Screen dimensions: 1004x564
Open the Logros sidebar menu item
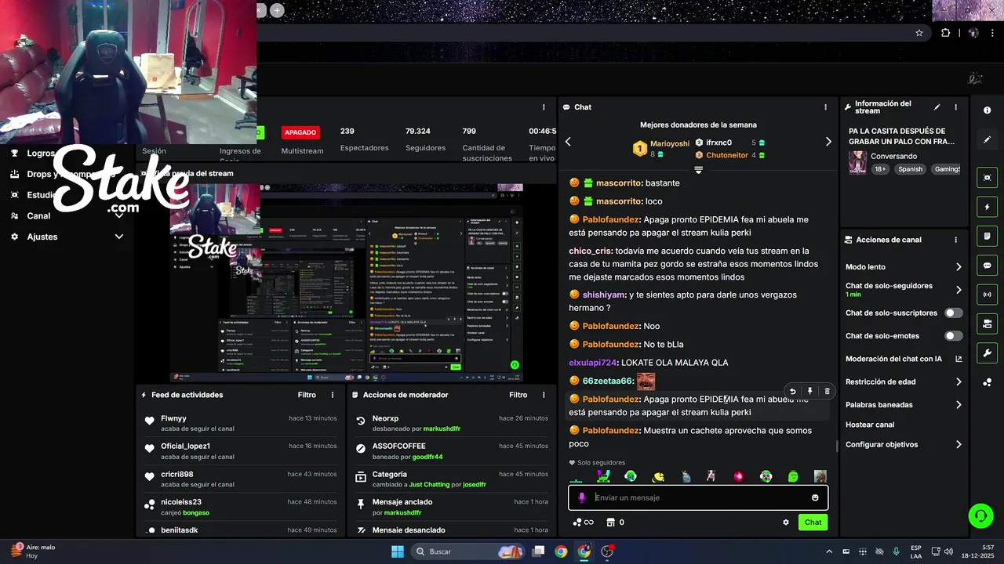point(41,154)
